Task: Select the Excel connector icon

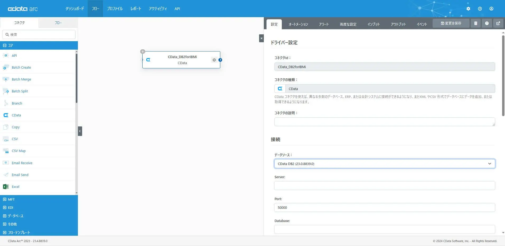Action: tap(6, 187)
